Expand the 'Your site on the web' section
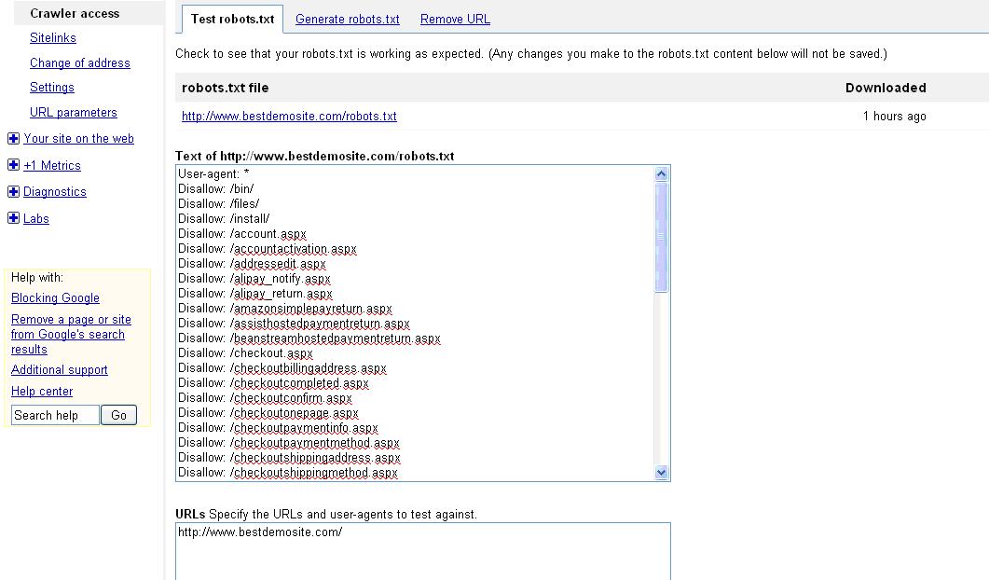 13,139
